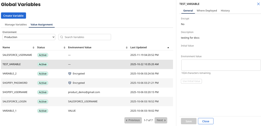Click the TEST_VARIABLE panel title
Screen dimensions: 261x126
[x=189, y=4]
